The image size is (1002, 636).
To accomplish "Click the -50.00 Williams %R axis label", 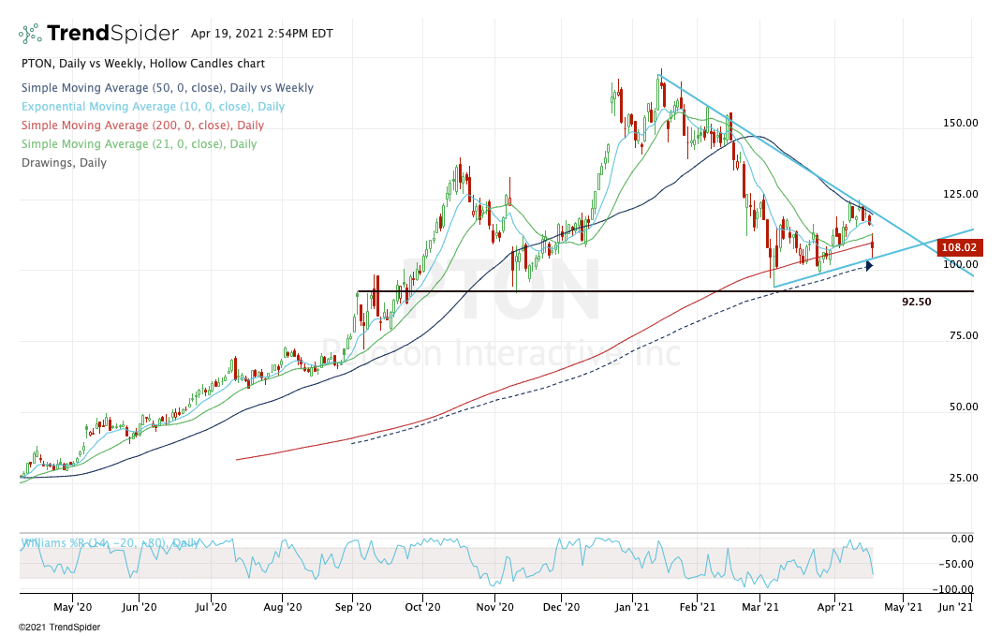I will 956,564.
